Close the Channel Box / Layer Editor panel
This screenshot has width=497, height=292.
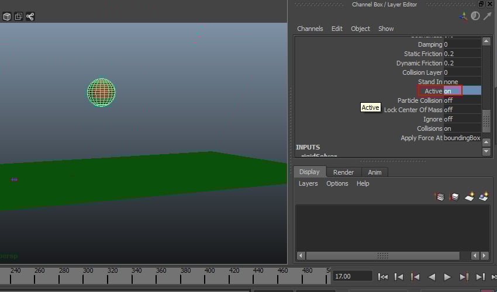(490, 4)
